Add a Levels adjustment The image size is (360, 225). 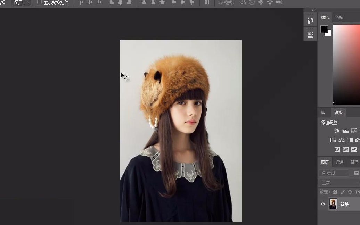point(345,131)
